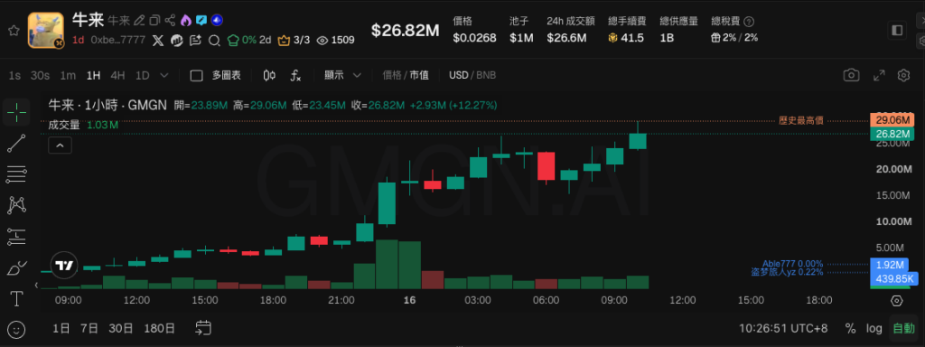
Task: Open indicators fx menu
Action: click(296, 75)
